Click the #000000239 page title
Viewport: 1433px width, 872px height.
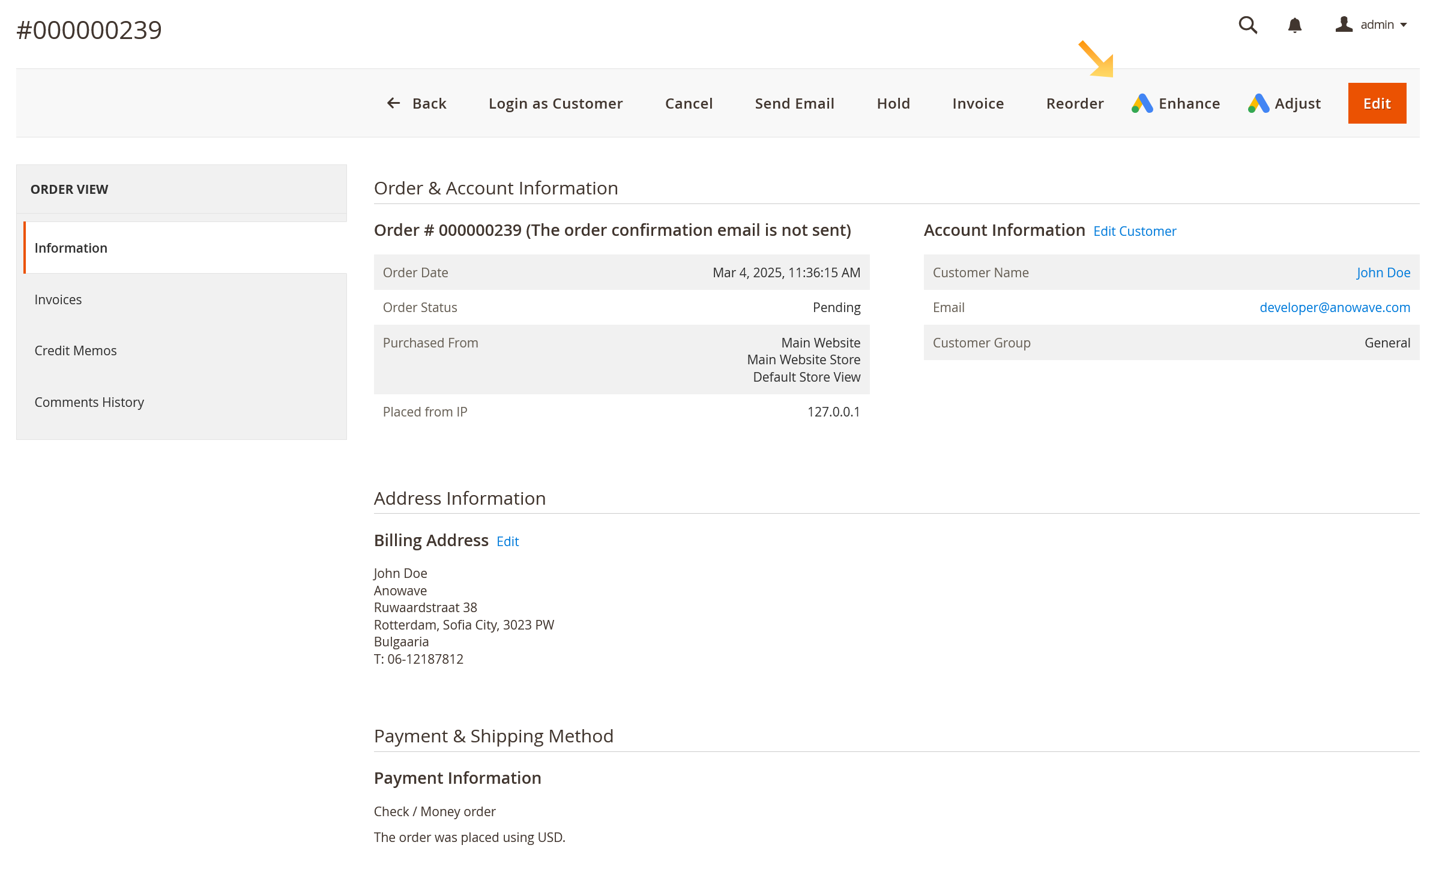tap(89, 30)
